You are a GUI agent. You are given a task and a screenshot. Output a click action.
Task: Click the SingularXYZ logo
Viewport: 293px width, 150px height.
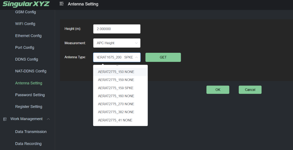[26, 4]
